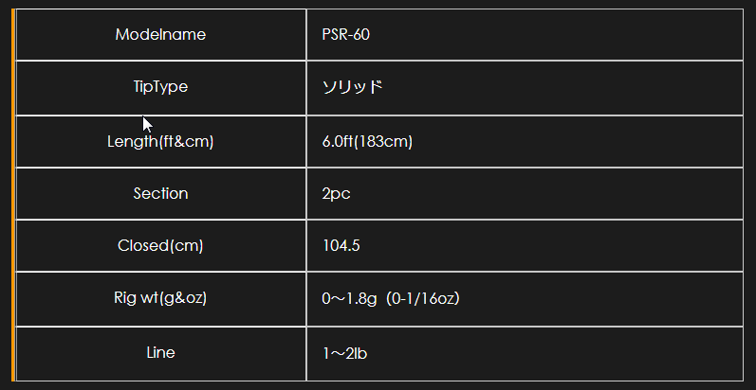The image size is (756, 390).
Task: Select the ソリッド tip type value
Action: click(x=352, y=87)
